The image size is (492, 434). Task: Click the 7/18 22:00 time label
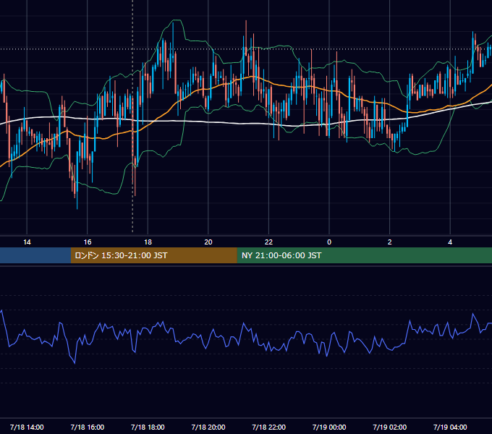click(x=269, y=427)
